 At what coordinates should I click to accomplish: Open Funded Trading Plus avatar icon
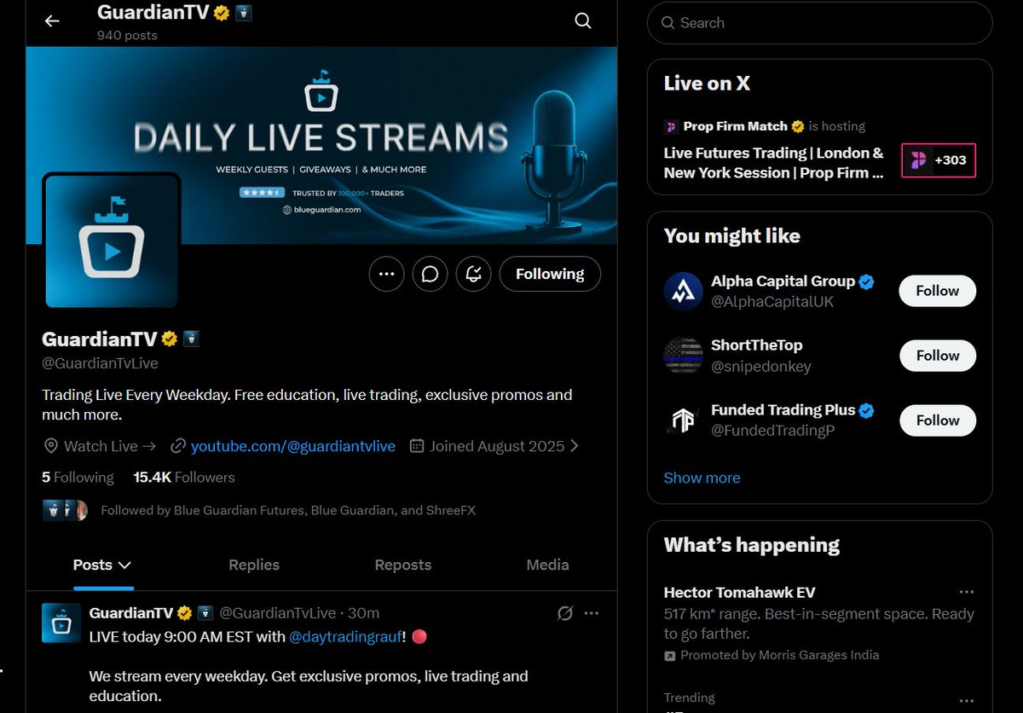pyautogui.click(x=683, y=420)
